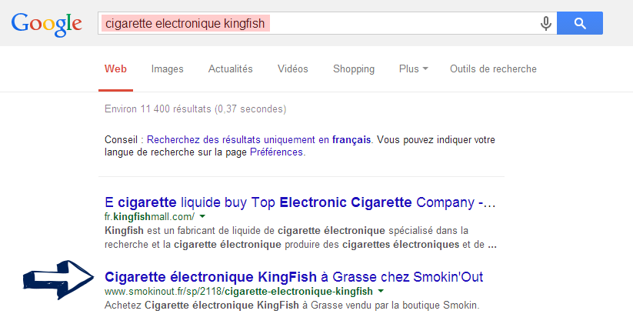Open Outils de recherche options
Viewport: 633px width, 324px height.
click(x=493, y=69)
